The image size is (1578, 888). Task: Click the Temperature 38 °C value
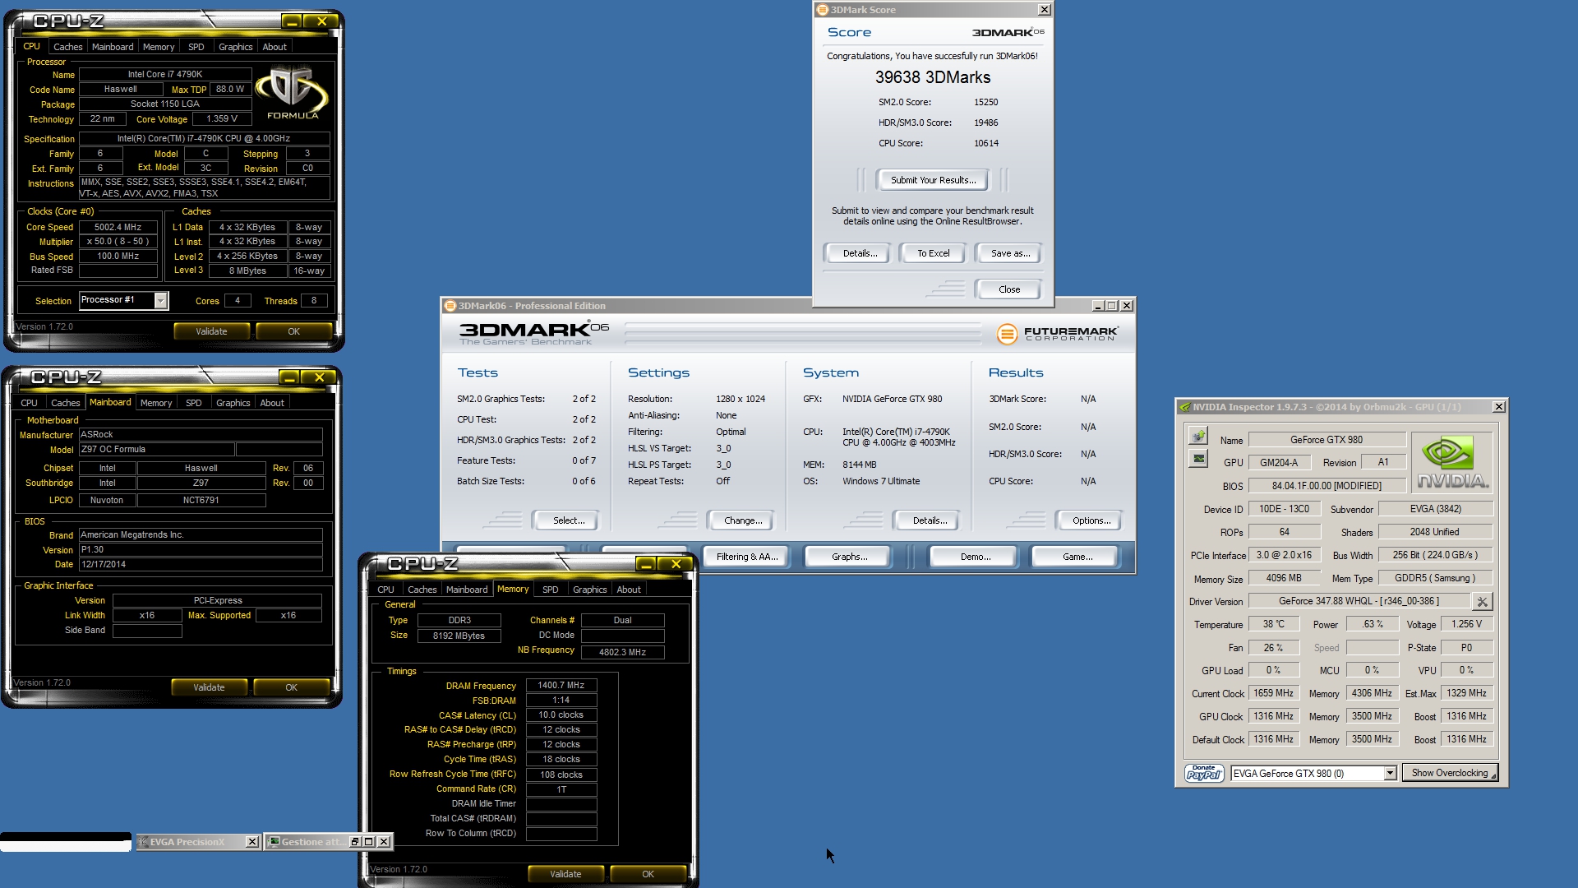(x=1273, y=624)
